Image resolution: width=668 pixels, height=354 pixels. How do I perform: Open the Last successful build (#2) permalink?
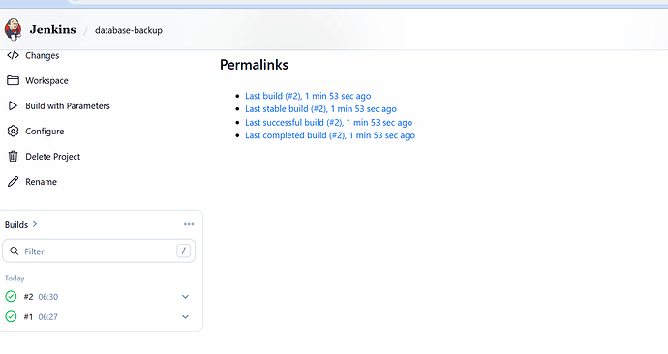pos(329,123)
